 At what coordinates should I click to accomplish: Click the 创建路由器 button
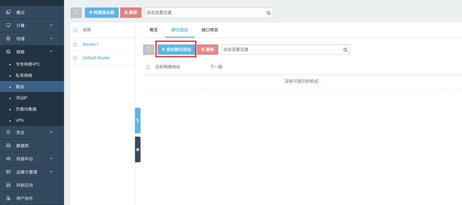(102, 13)
